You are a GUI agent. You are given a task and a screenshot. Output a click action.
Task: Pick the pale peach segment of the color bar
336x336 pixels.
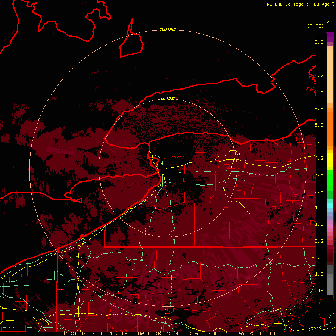[x=330, y=77]
